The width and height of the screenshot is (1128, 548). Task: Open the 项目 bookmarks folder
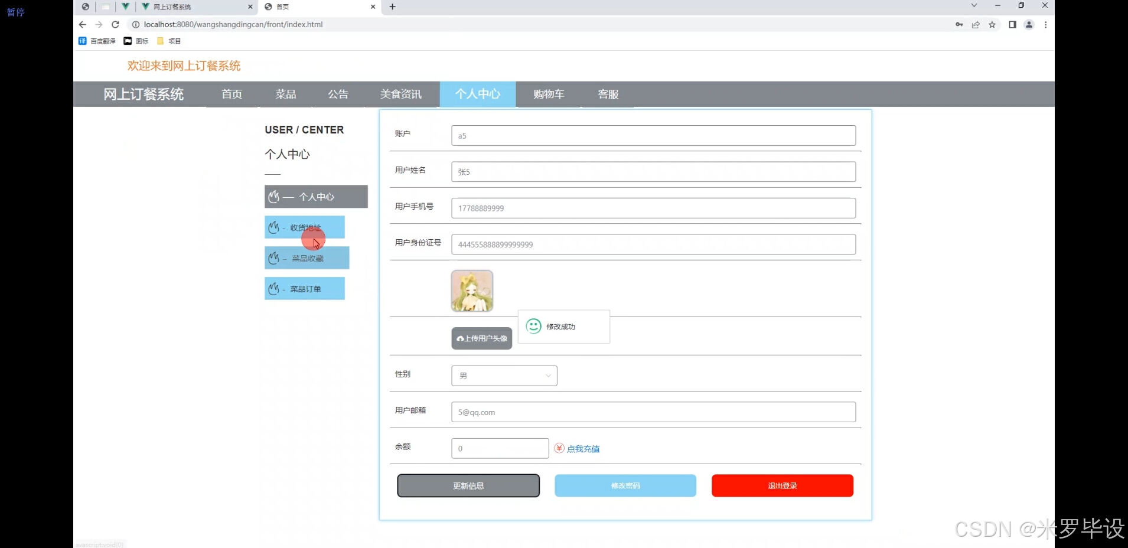(169, 41)
